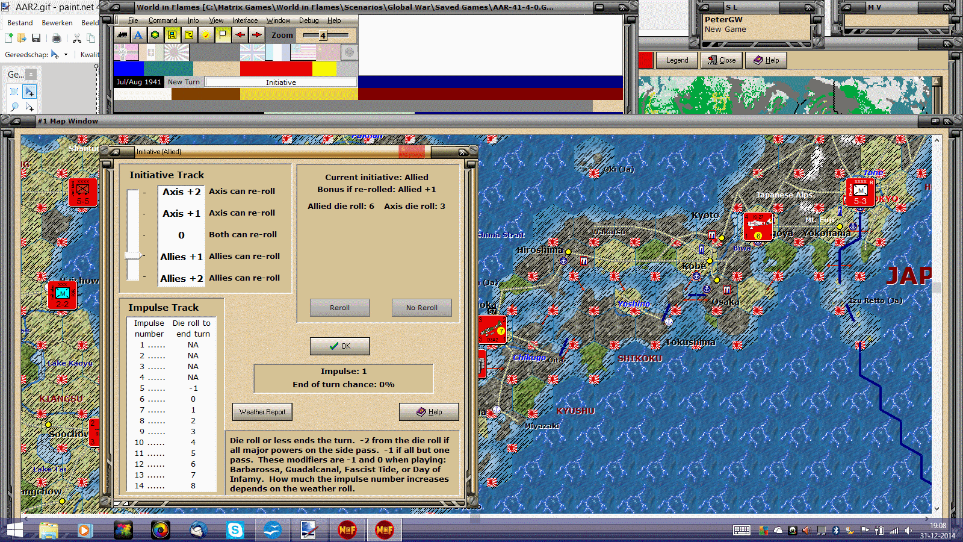Select the Japanese rising sun flag
963x542 pixels.
click(176, 52)
